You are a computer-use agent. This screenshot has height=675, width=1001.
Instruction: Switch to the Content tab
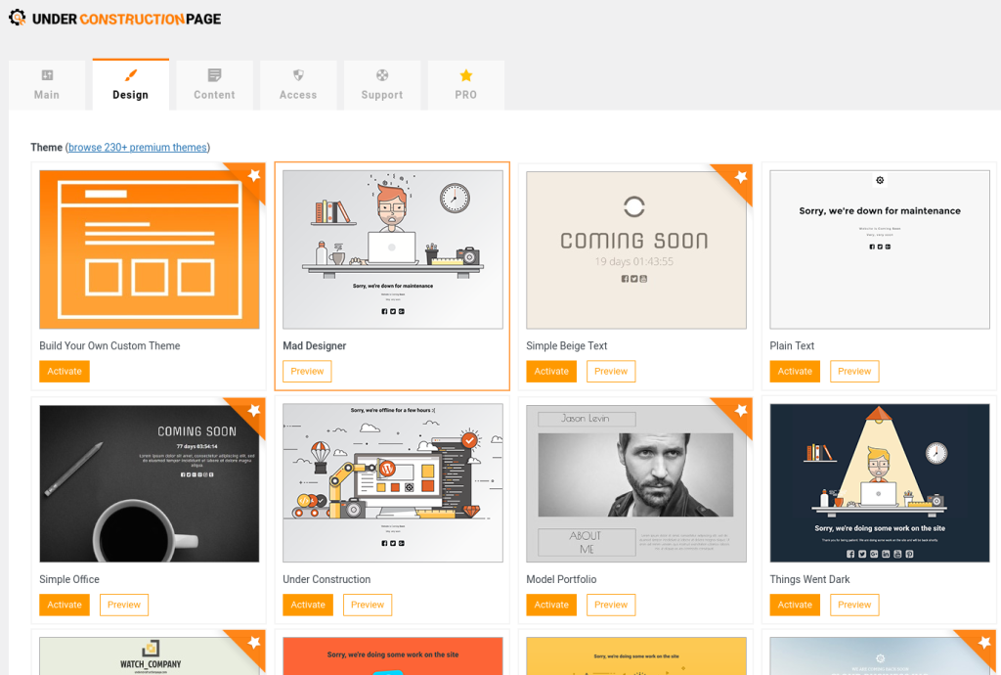coord(214,85)
